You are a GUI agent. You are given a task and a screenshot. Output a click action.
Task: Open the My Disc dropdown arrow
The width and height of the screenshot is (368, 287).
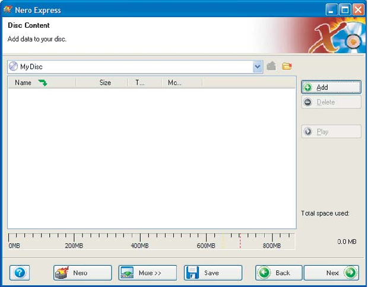click(258, 67)
